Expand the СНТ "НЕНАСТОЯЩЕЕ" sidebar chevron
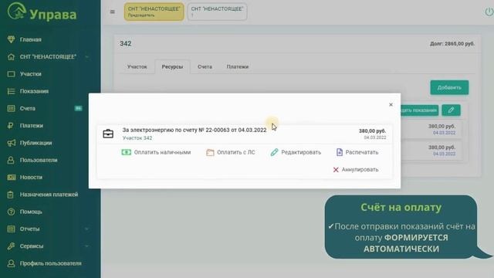This screenshot has width=494, height=278. [x=87, y=56]
